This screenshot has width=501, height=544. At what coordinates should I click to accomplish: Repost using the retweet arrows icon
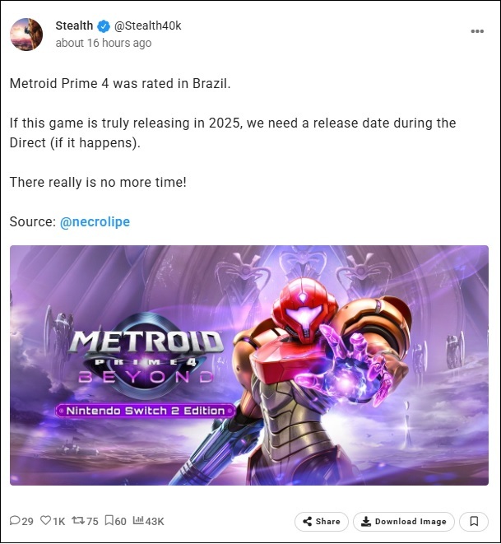pos(78,520)
